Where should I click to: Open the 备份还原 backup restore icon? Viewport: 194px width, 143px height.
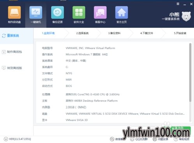click(x=57, y=12)
